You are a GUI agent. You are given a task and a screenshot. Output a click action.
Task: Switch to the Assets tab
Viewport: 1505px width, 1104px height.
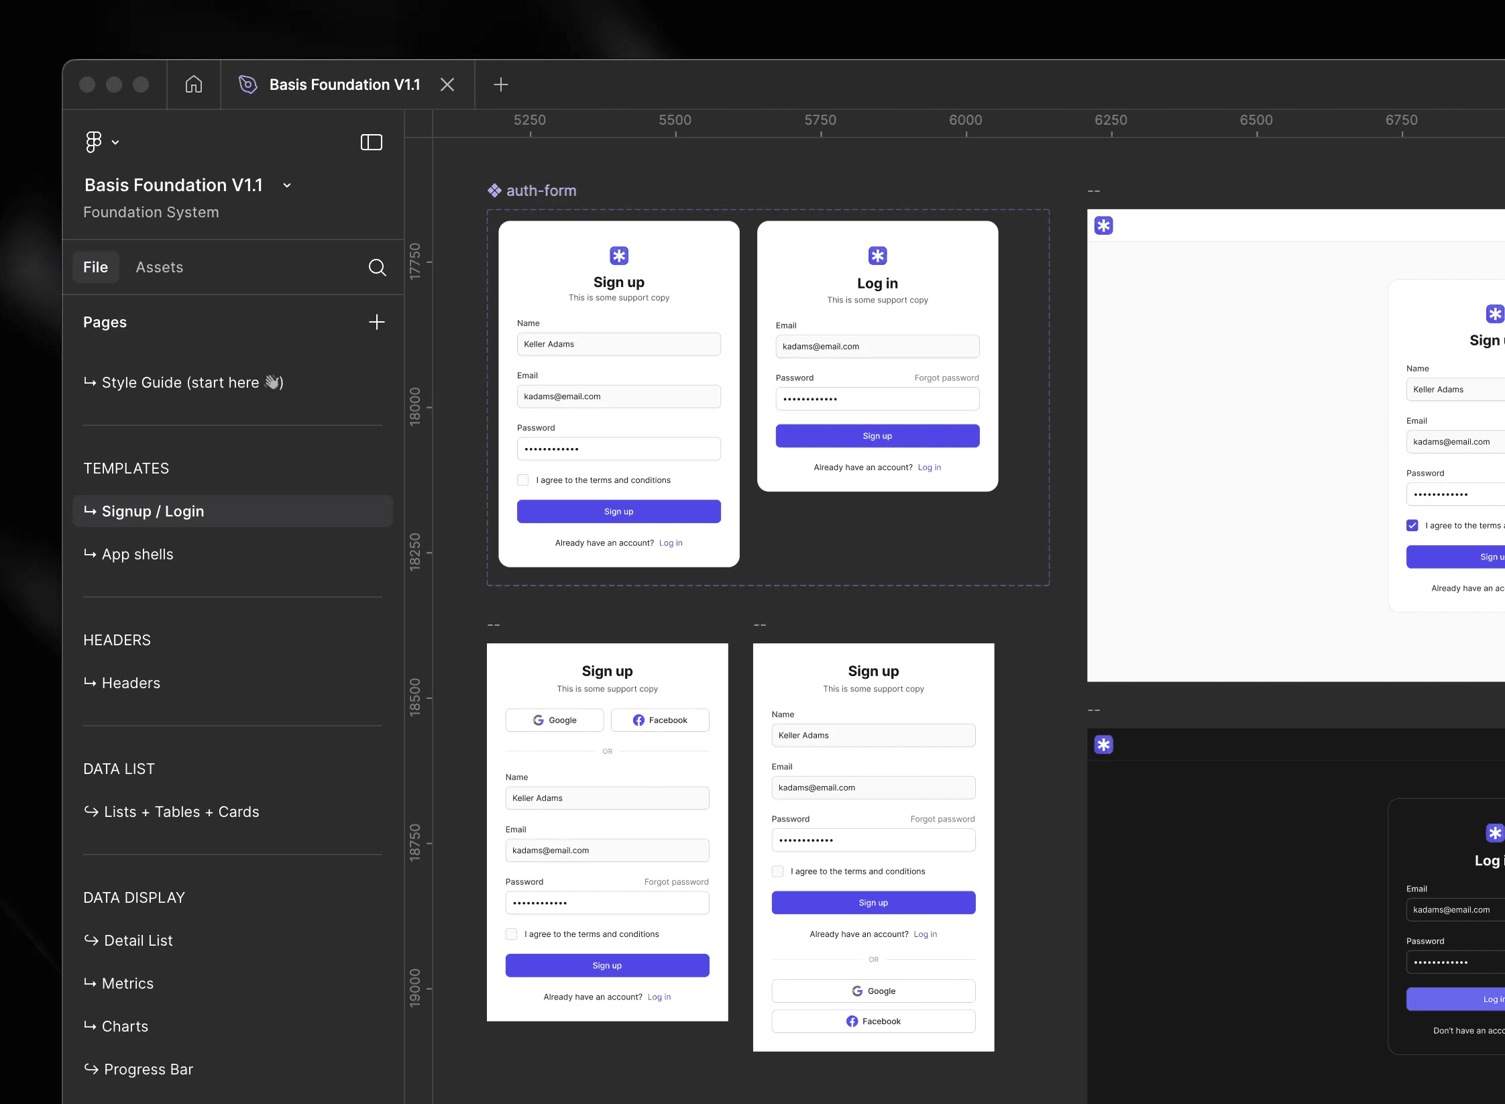pyautogui.click(x=159, y=267)
